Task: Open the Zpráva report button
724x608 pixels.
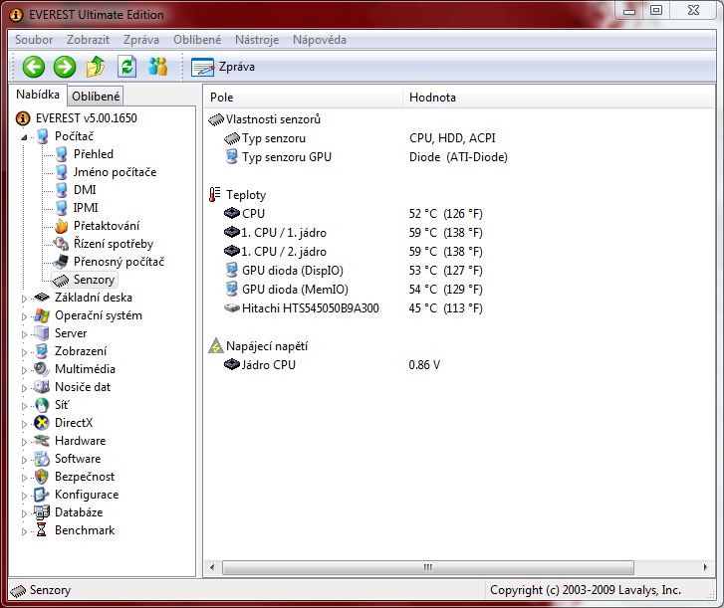Action: (223, 67)
